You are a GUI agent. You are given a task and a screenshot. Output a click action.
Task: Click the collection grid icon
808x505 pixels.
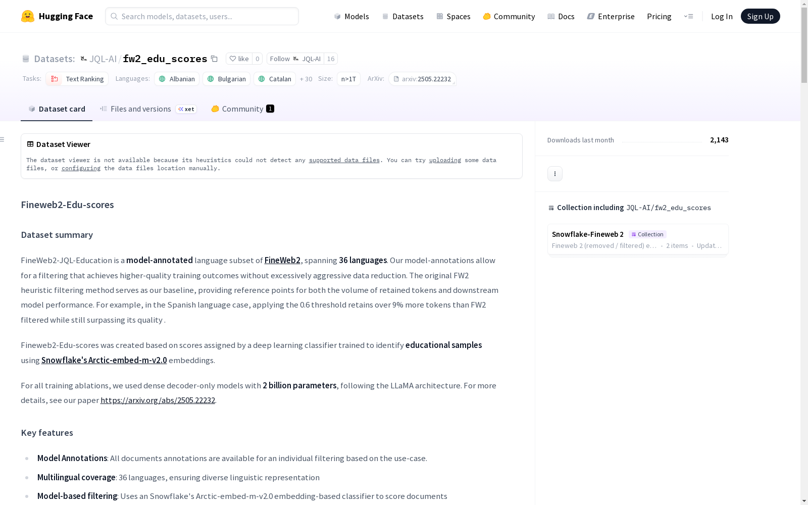pos(551,208)
